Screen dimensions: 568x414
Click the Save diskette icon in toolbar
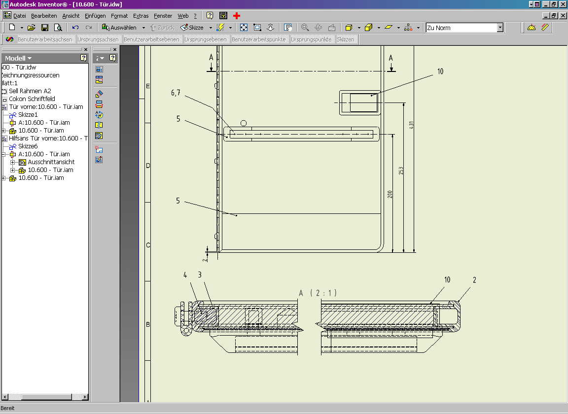pos(45,28)
